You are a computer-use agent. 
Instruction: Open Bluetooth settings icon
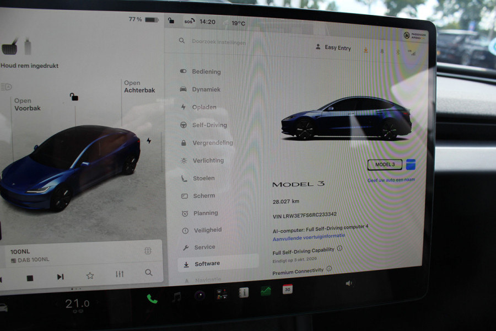pyautogui.click(x=398, y=52)
